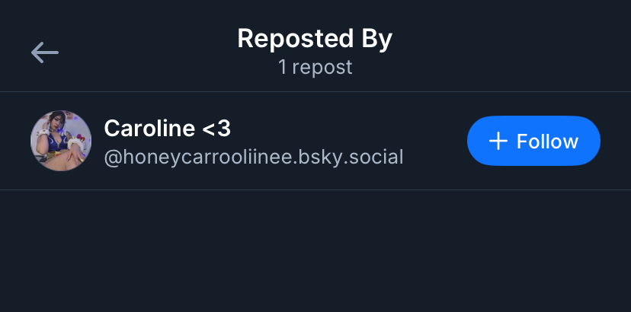Open Caroline's profile picture

(61, 141)
